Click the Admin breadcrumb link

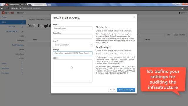31,19
